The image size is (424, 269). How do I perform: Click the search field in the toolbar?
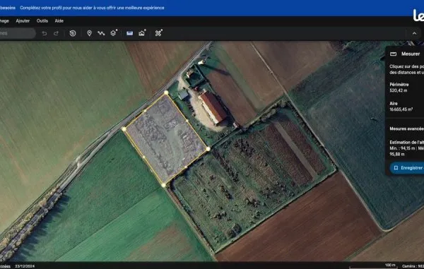click(x=17, y=33)
